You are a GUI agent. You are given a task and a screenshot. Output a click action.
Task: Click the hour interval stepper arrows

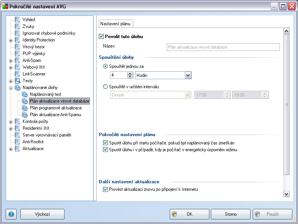pyautogui.click(x=130, y=75)
